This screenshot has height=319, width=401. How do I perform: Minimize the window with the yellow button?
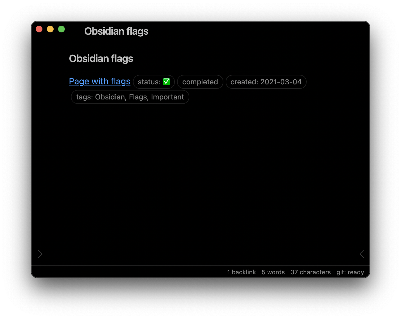click(x=50, y=29)
